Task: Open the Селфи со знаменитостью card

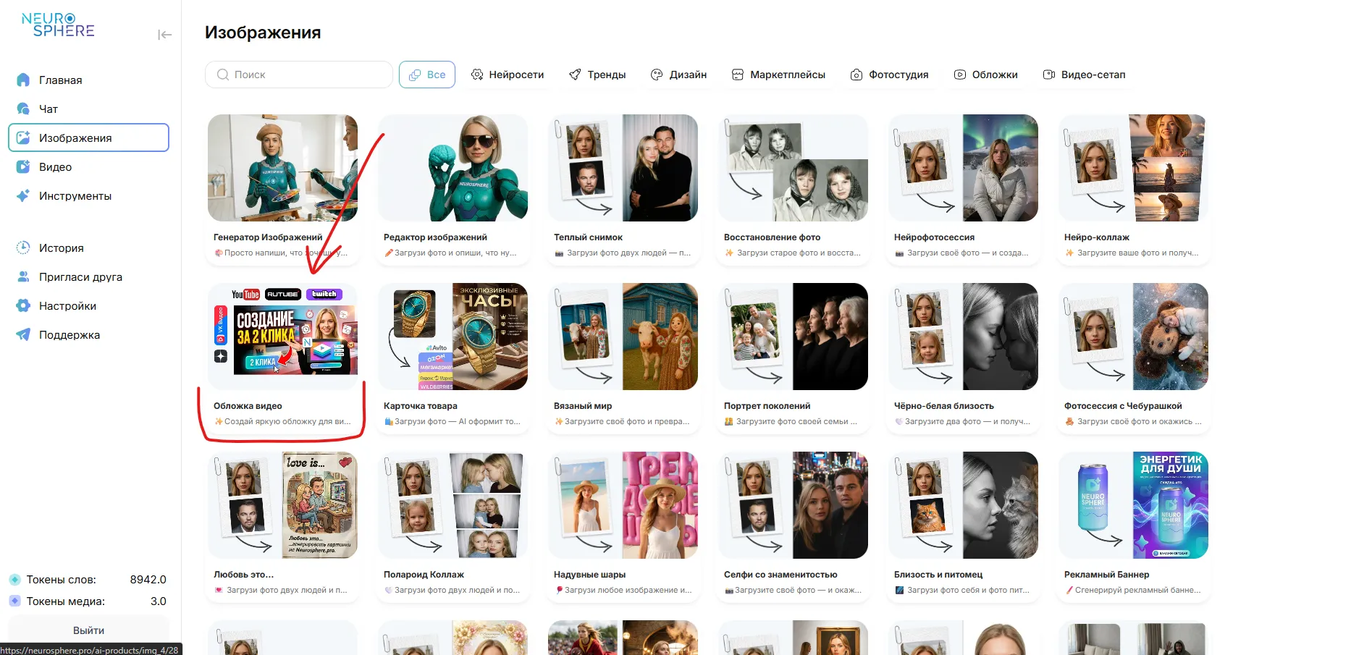Action: coord(793,525)
